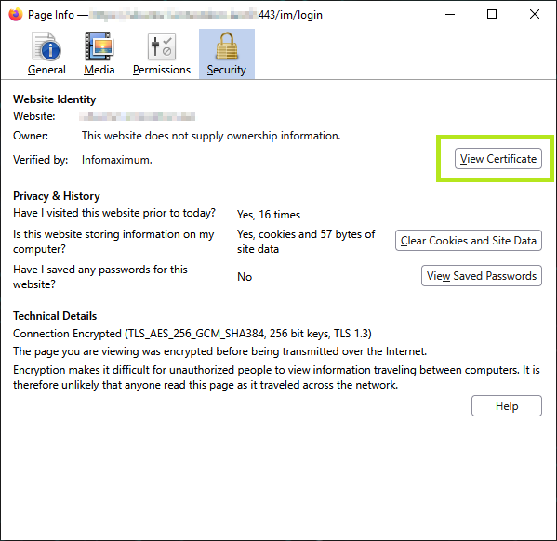This screenshot has width=557, height=541.
Task: Click the Connection Encrypted TLS_AES_256_GCM_SHA384 line
Action: pos(192,334)
